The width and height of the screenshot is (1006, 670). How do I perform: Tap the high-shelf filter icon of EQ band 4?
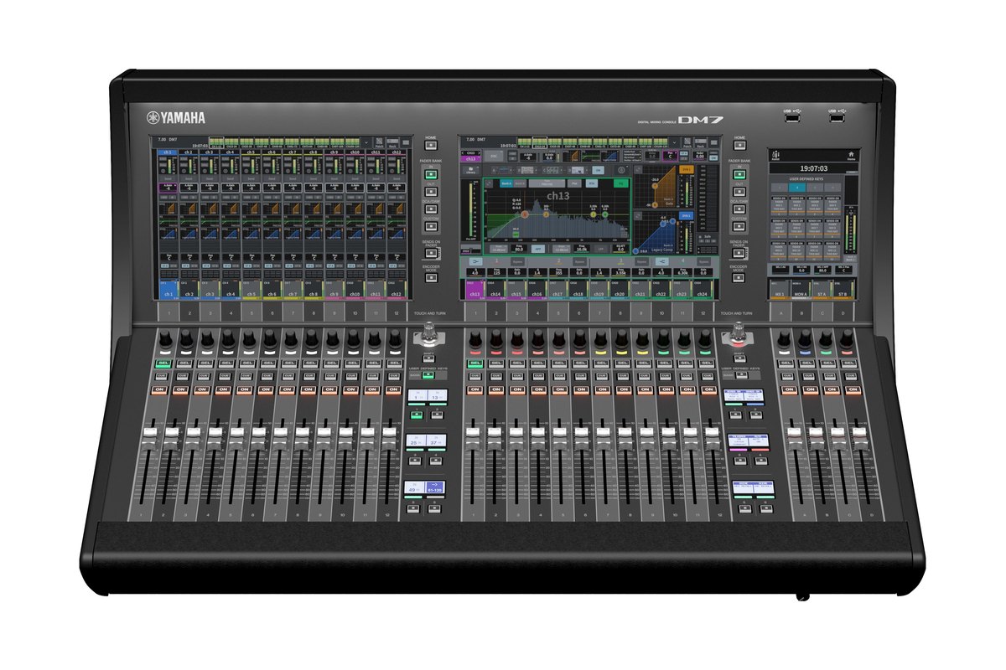[662, 261]
